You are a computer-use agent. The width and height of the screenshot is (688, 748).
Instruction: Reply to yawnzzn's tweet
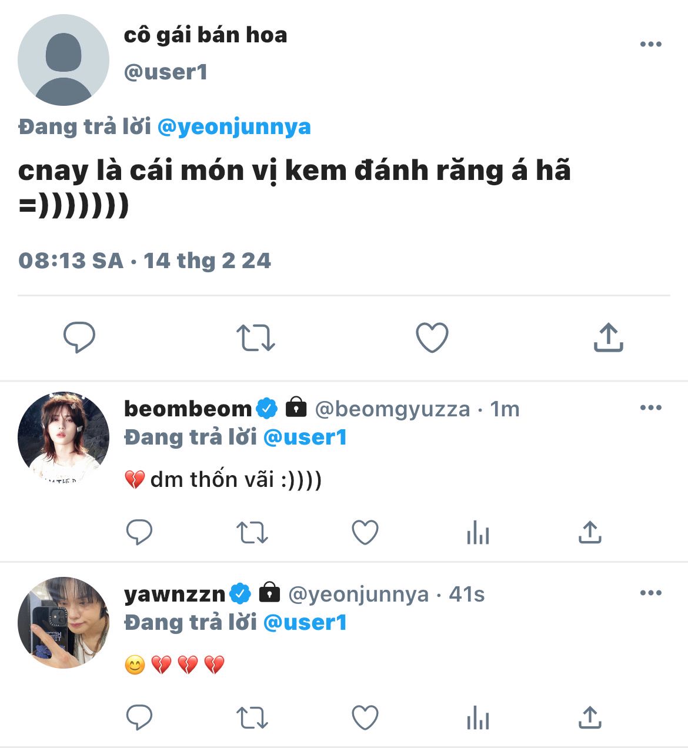pos(139,718)
